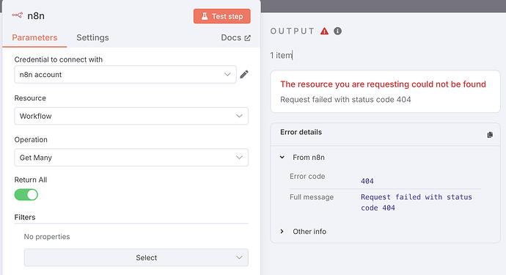
Task: Click the n8n node icon in header
Action: (17, 15)
